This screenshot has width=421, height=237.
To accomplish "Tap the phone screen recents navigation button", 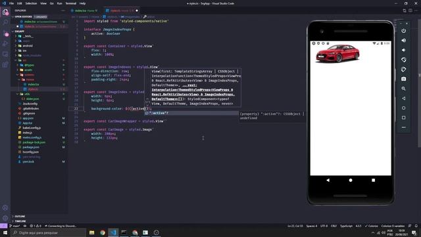I will click(373, 180).
